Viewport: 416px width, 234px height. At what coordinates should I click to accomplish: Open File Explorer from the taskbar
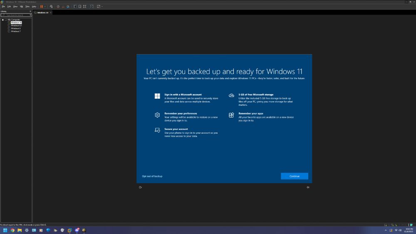point(20,230)
